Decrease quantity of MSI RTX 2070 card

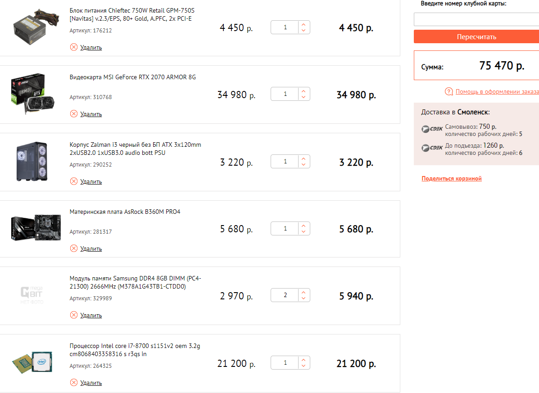click(x=303, y=97)
